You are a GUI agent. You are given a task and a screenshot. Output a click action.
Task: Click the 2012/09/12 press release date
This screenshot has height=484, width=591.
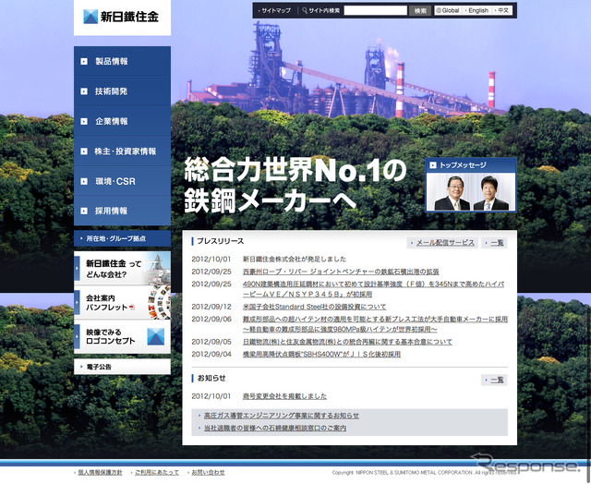coord(211,307)
